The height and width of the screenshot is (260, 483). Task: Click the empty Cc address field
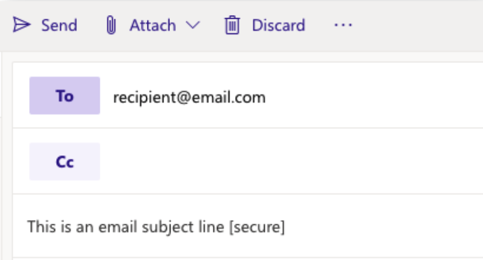pos(293,161)
